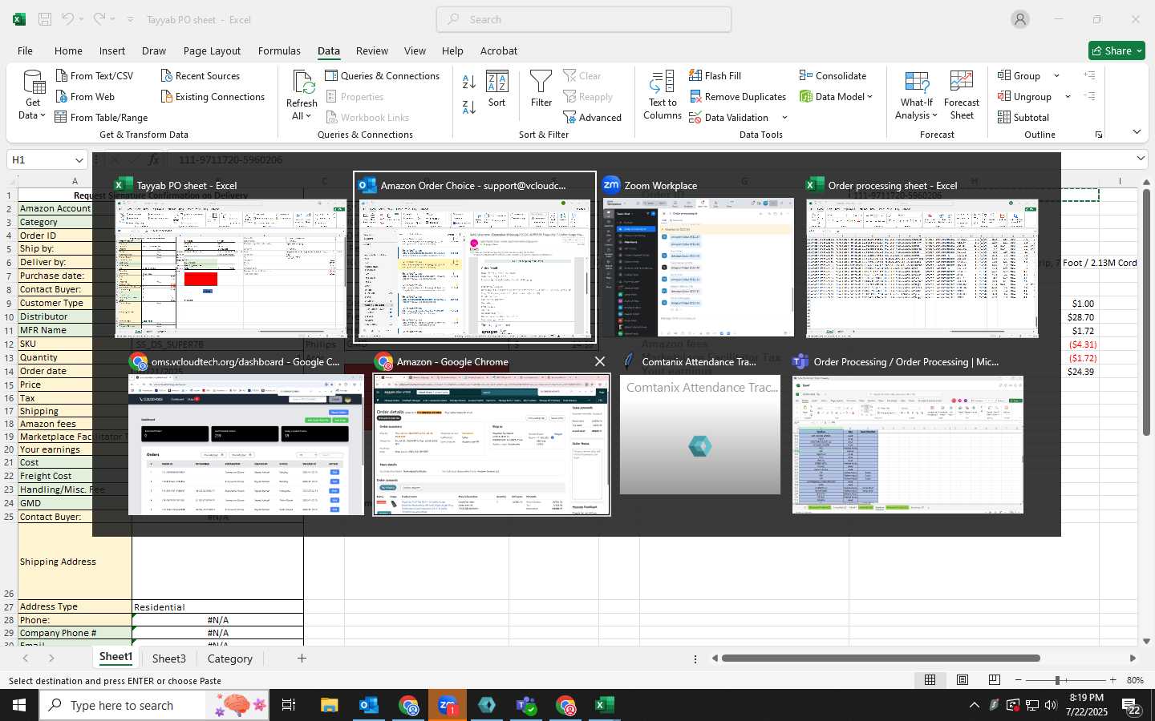Open Advanced filter options
The height and width of the screenshot is (721, 1155).
coord(592,118)
